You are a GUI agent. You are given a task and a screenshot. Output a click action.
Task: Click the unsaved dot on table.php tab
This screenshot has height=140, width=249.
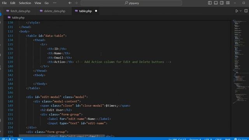pyautogui.click(x=96, y=11)
